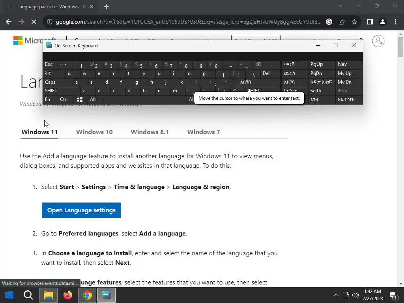This screenshot has width=404, height=303.
Task: Open the volume control in system tray
Action: (355, 295)
